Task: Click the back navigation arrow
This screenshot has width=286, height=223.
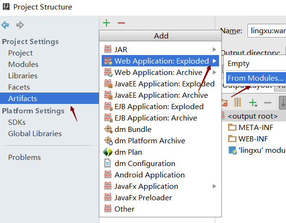Action: pyautogui.click(x=5, y=25)
